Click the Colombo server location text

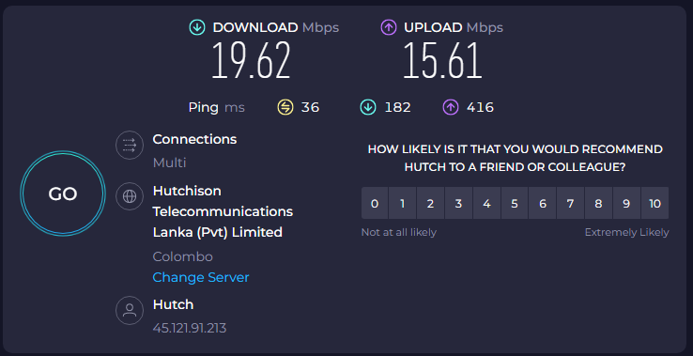tap(182, 256)
